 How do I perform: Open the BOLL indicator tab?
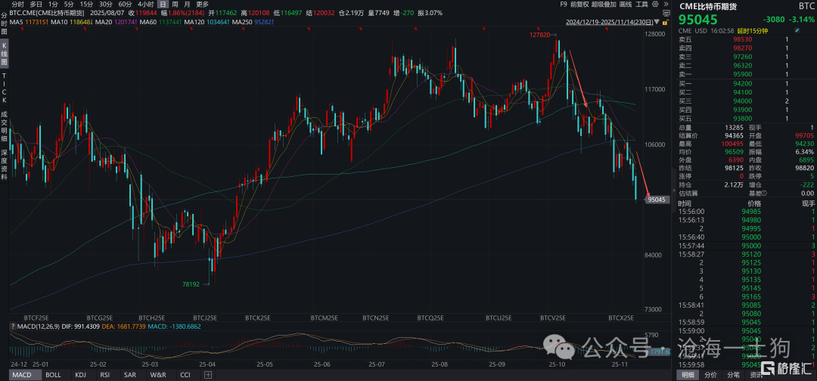click(x=53, y=375)
